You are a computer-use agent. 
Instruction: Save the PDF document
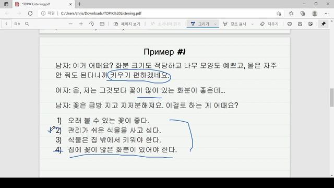click(x=300, y=24)
